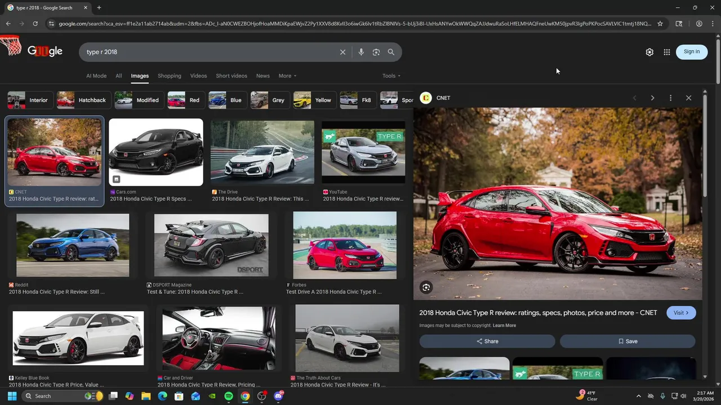Open the Learn More copyright link
The height and width of the screenshot is (405, 721).
(504, 326)
